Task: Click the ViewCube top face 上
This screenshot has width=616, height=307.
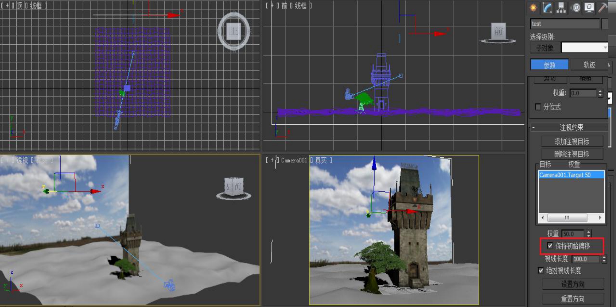Action: pyautogui.click(x=234, y=32)
